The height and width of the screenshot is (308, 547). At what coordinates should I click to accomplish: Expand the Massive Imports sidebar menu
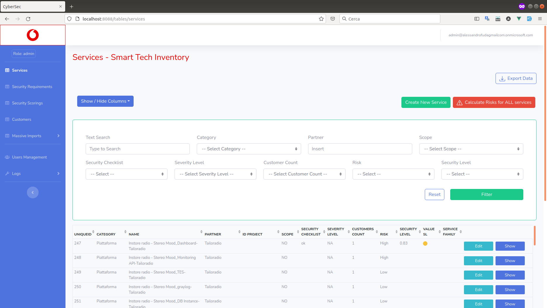pos(32,136)
